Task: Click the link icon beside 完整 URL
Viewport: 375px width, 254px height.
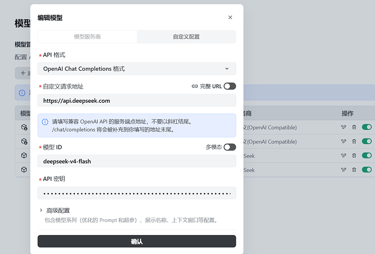Action: click(195, 86)
